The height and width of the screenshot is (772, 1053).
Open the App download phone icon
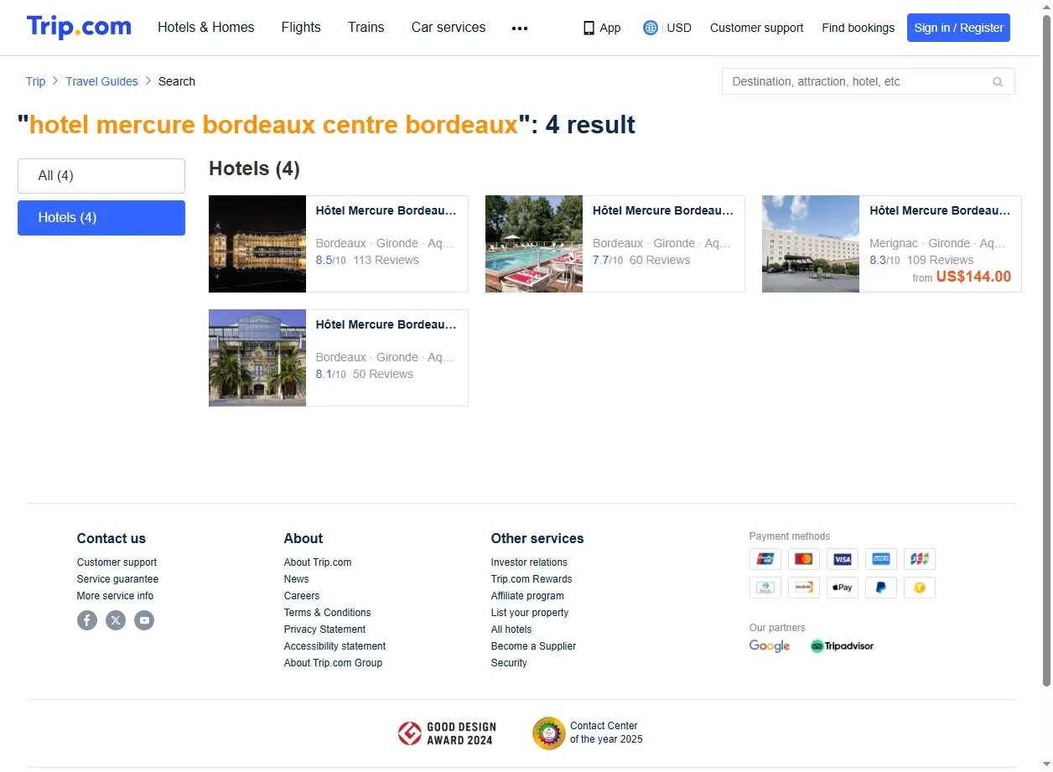pos(589,28)
